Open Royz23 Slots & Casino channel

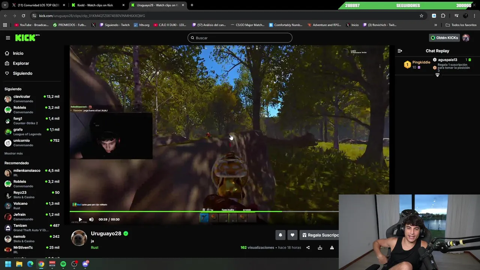coord(32,195)
